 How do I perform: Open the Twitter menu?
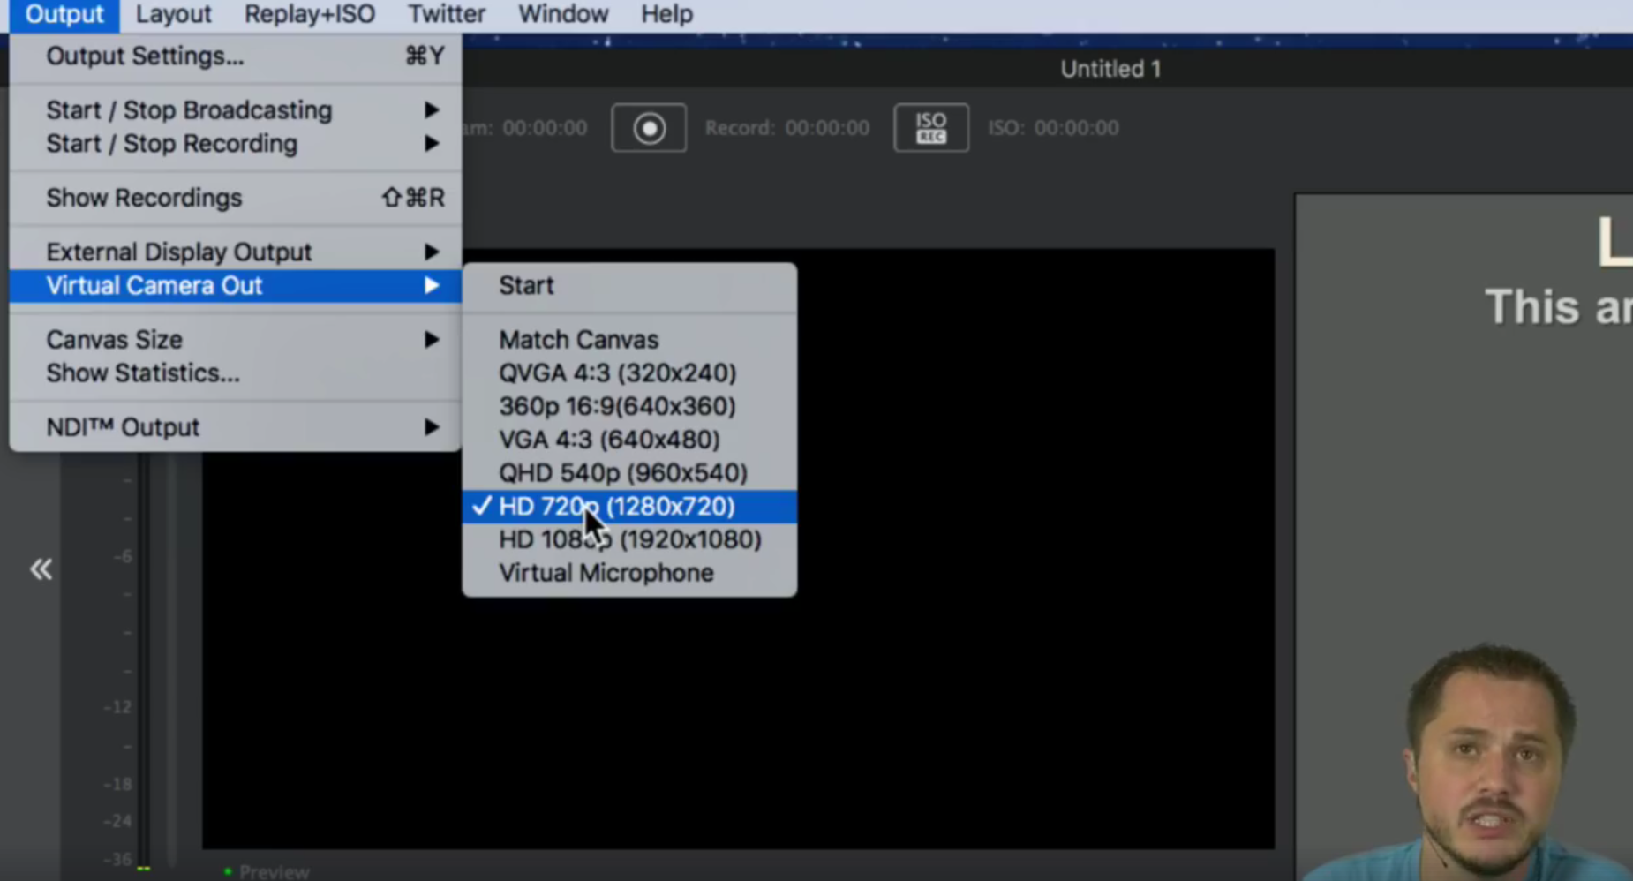446,13
